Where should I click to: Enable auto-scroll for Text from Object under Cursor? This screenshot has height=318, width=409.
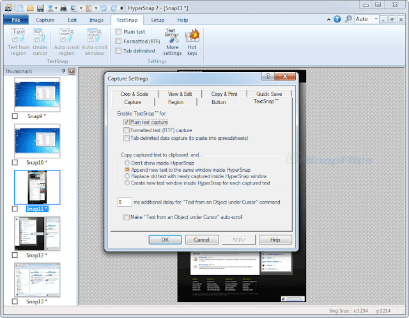click(127, 217)
